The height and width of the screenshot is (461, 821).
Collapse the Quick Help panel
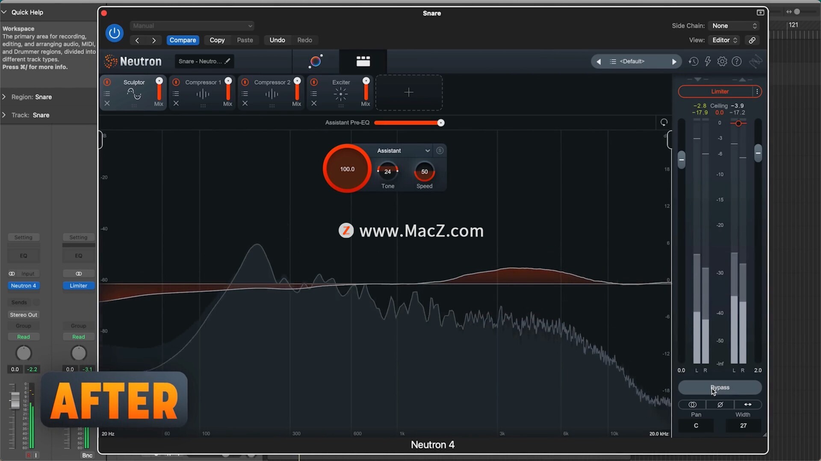coord(4,12)
